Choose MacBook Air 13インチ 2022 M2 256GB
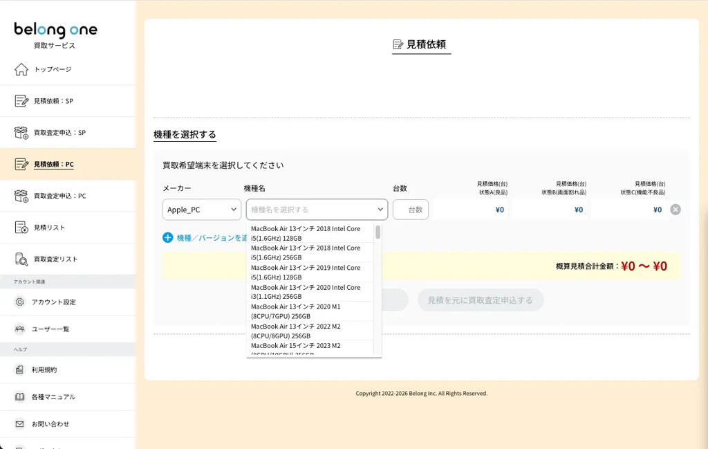 [310, 331]
